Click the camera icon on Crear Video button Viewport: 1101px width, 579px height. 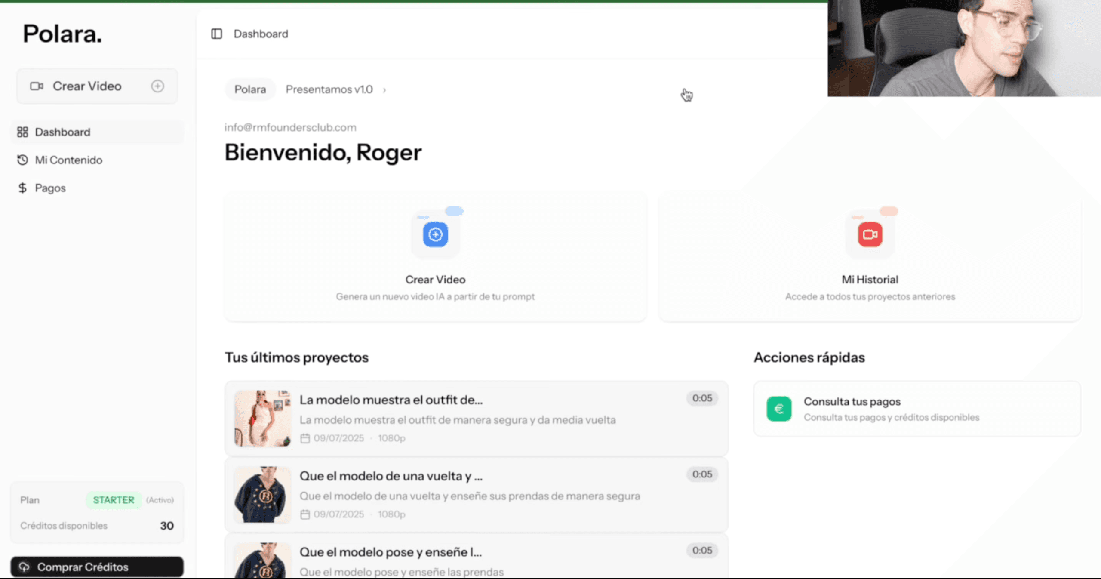[x=38, y=86]
